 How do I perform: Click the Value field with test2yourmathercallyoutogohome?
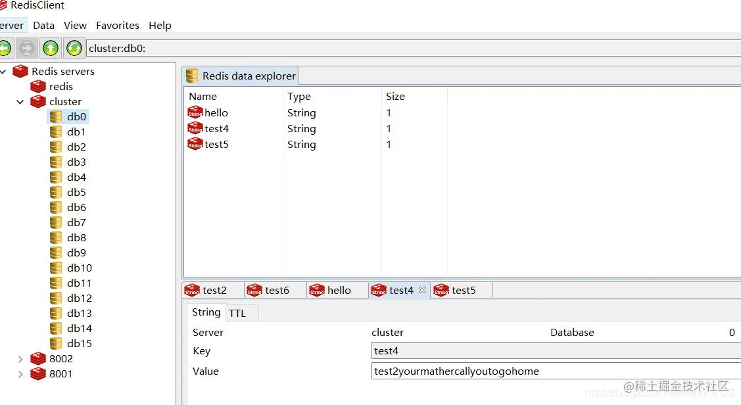tap(556, 371)
